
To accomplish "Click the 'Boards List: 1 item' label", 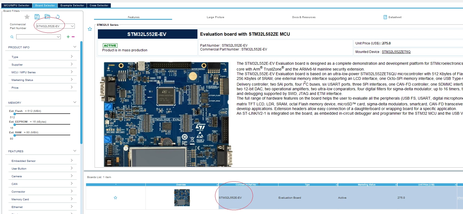I will [99, 177].
